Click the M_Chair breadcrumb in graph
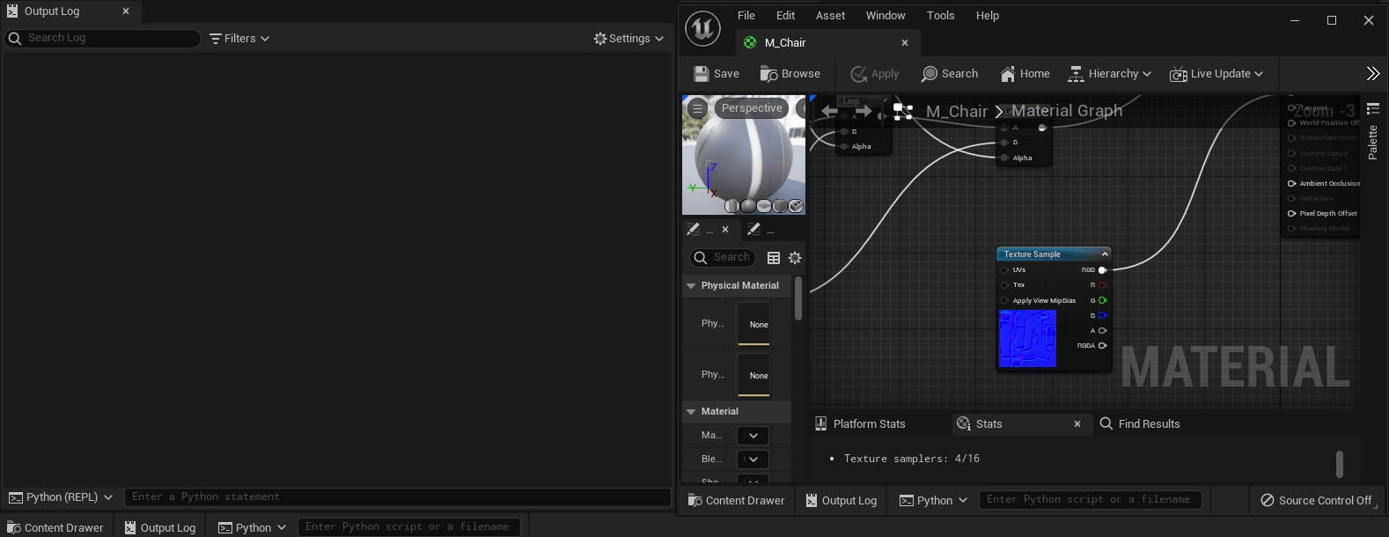 click(x=957, y=112)
